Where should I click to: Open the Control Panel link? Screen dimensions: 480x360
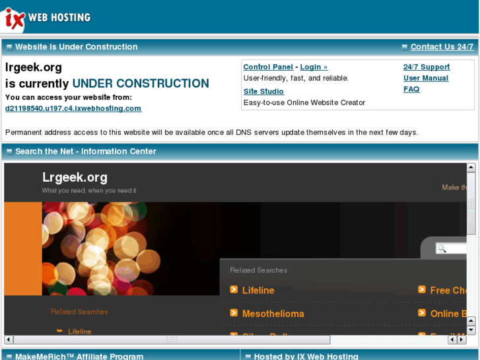tap(268, 67)
